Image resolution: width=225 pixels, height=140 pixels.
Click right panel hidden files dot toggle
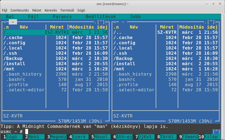[205, 23]
